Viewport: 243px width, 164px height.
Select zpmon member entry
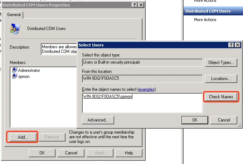(x=21, y=76)
